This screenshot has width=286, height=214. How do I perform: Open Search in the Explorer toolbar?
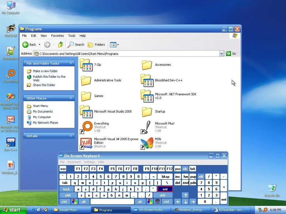[76, 45]
